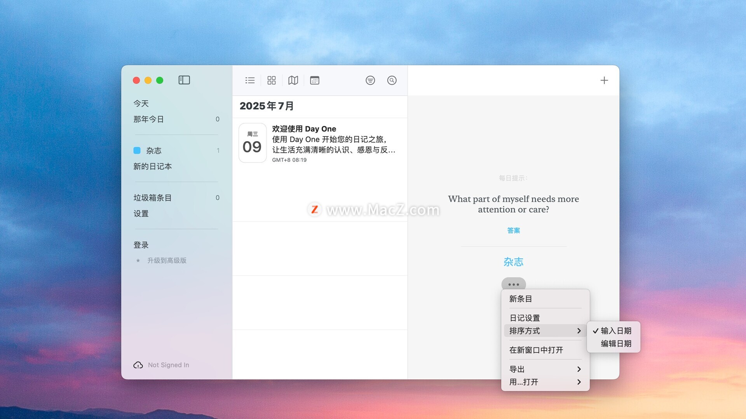Open the 用...打开 menu item
This screenshot has height=419, width=746.
[x=546, y=382]
